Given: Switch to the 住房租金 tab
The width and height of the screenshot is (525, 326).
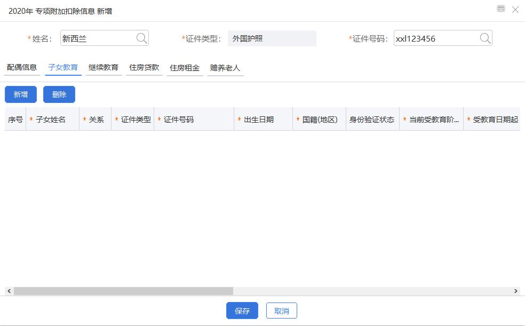Looking at the screenshot, I should pos(185,67).
